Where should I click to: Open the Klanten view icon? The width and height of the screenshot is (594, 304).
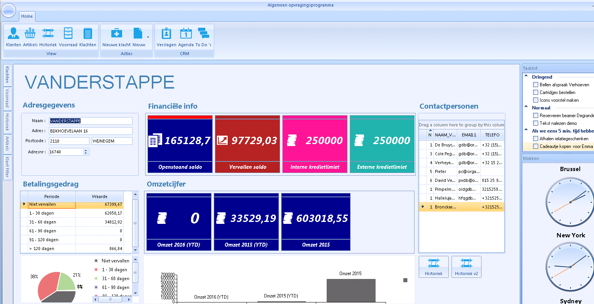click(13, 34)
